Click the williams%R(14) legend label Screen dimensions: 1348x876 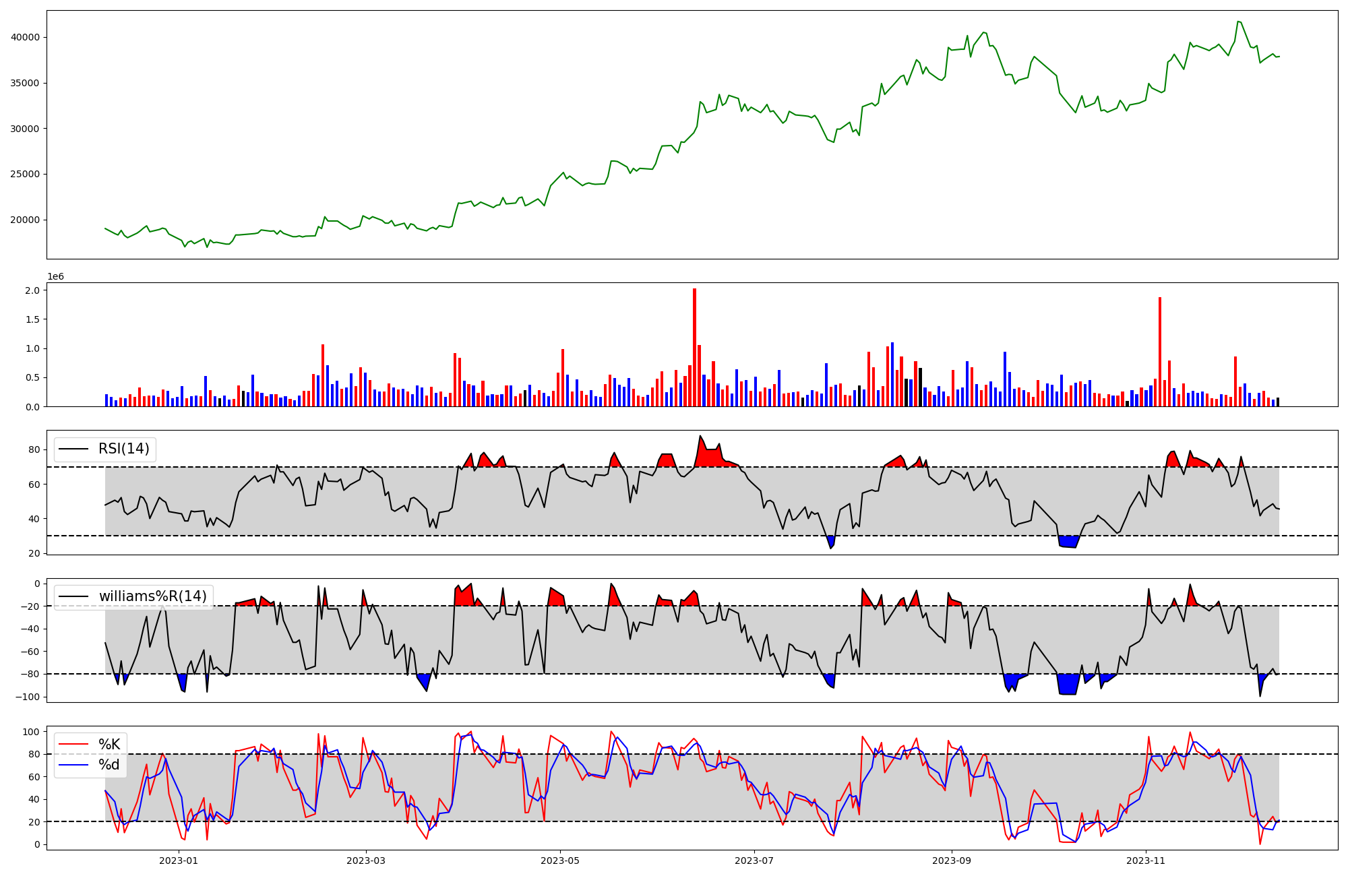pos(152,596)
